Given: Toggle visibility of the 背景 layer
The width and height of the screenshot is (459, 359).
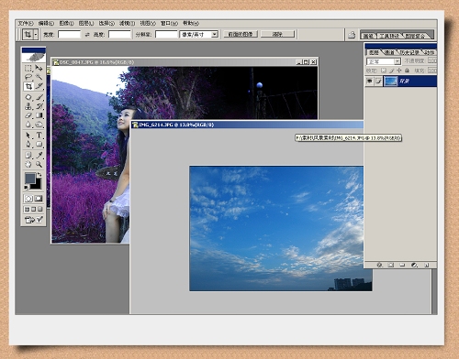Looking at the screenshot, I should (x=369, y=81).
